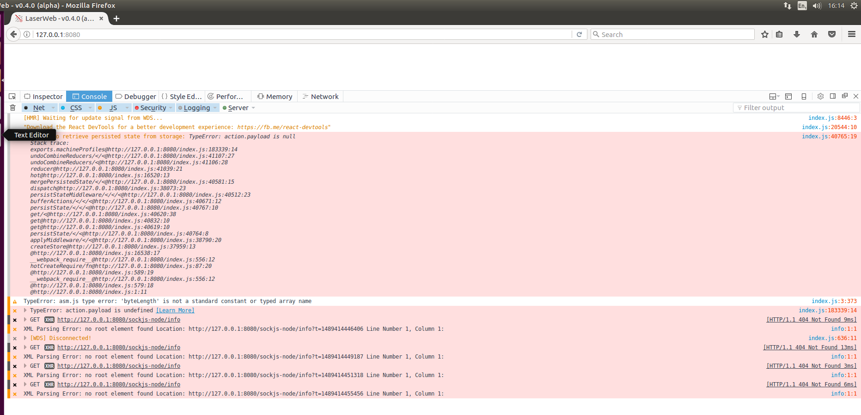Open the devtools Toolbox Options gear

(820, 96)
